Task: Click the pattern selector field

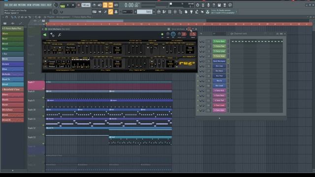Action: coord(144,12)
